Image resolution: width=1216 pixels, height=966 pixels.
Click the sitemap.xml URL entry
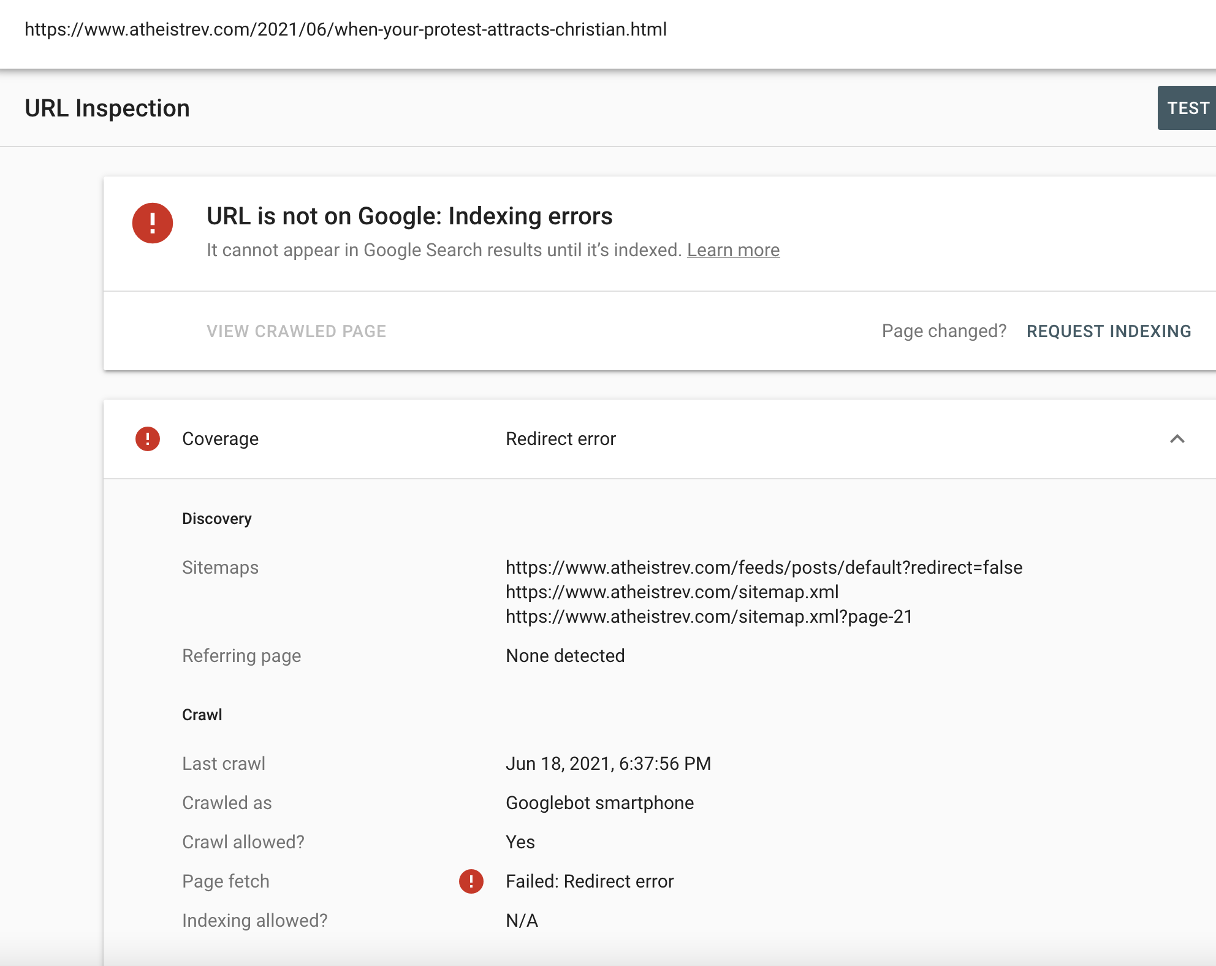pyautogui.click(x=672, y=592)
